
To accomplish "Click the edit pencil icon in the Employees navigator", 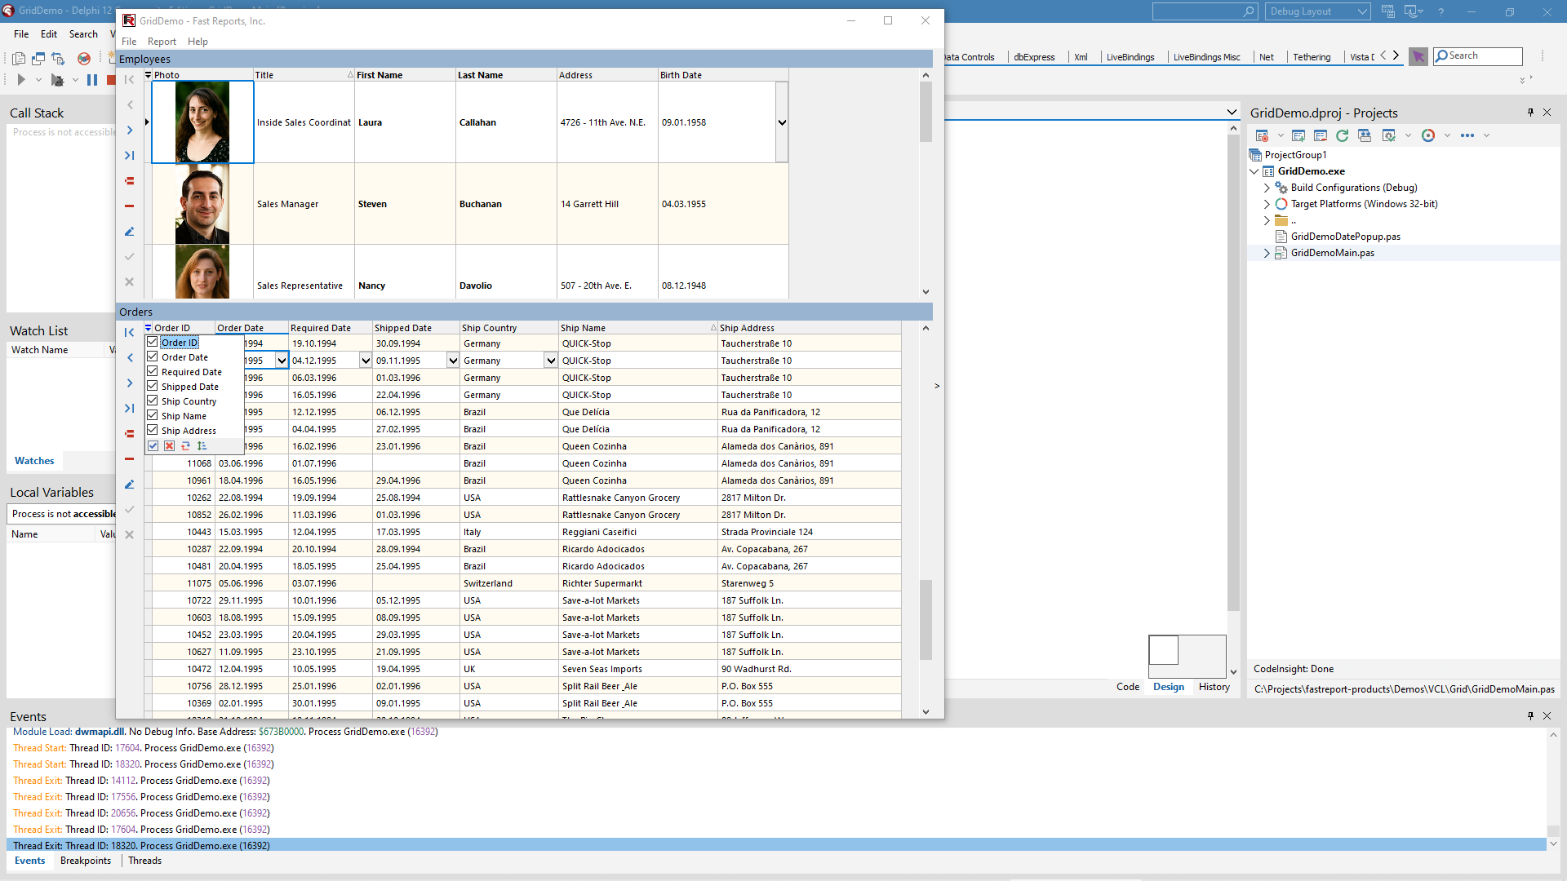I will [x=129, y=232].
